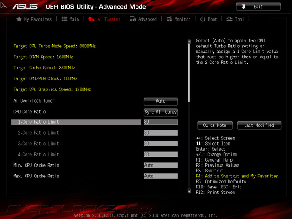Click the 1-Core Ratio Limit value field
Viewport: 292px width, 219px height.
tap(161, 122)
